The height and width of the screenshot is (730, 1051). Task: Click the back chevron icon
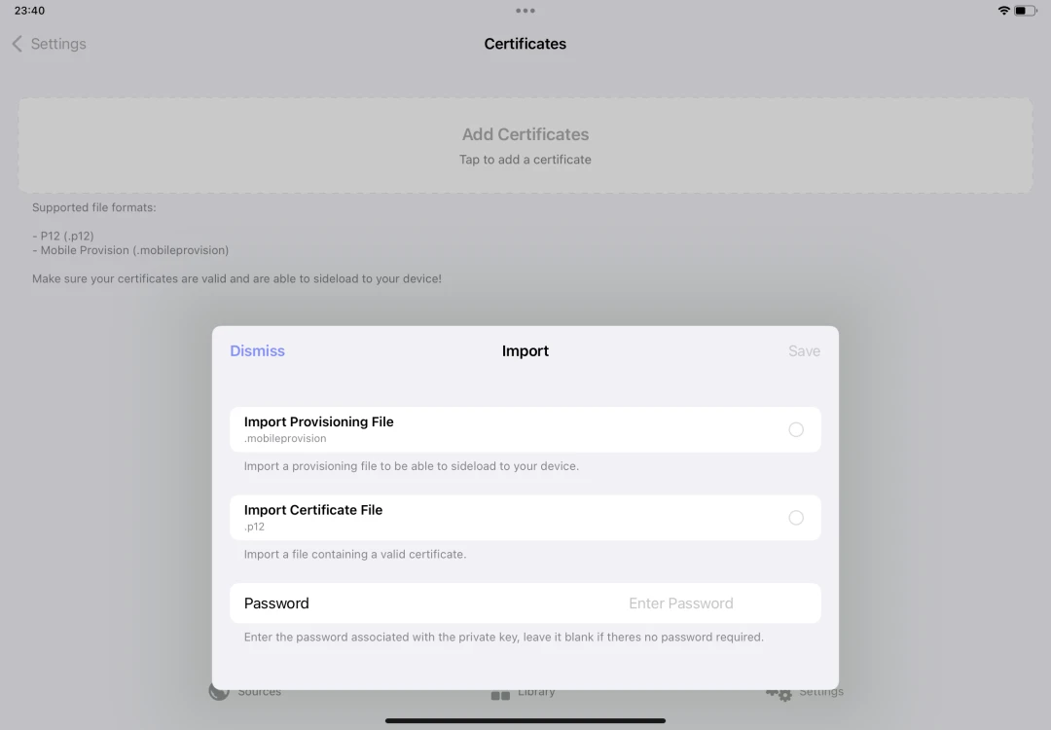click(17, 44)
